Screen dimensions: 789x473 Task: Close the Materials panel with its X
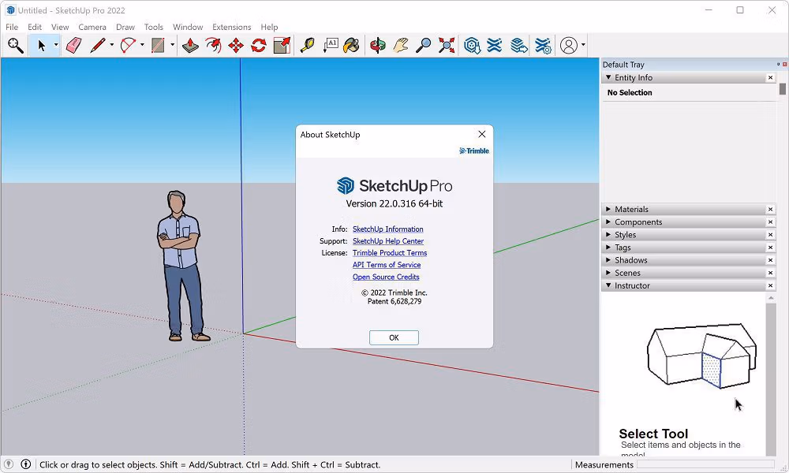[770, 209]
